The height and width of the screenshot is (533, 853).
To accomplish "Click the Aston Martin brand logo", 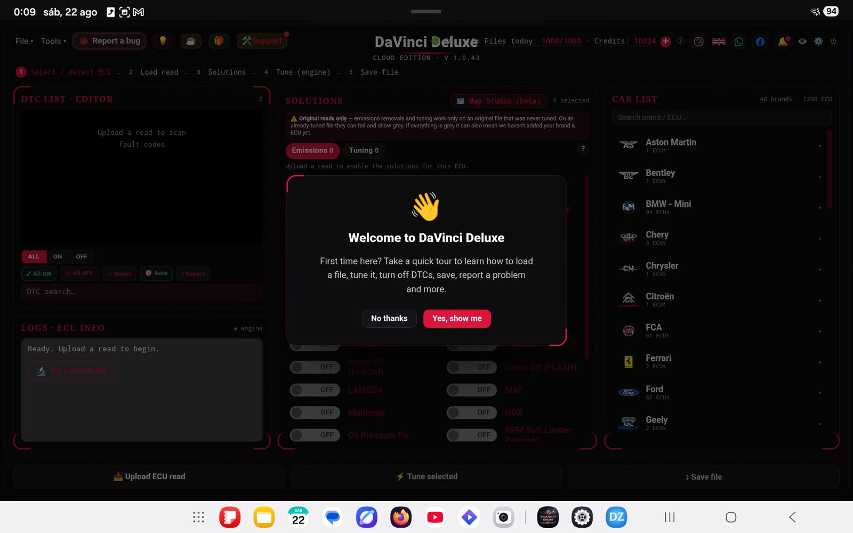I will [629, 145].
